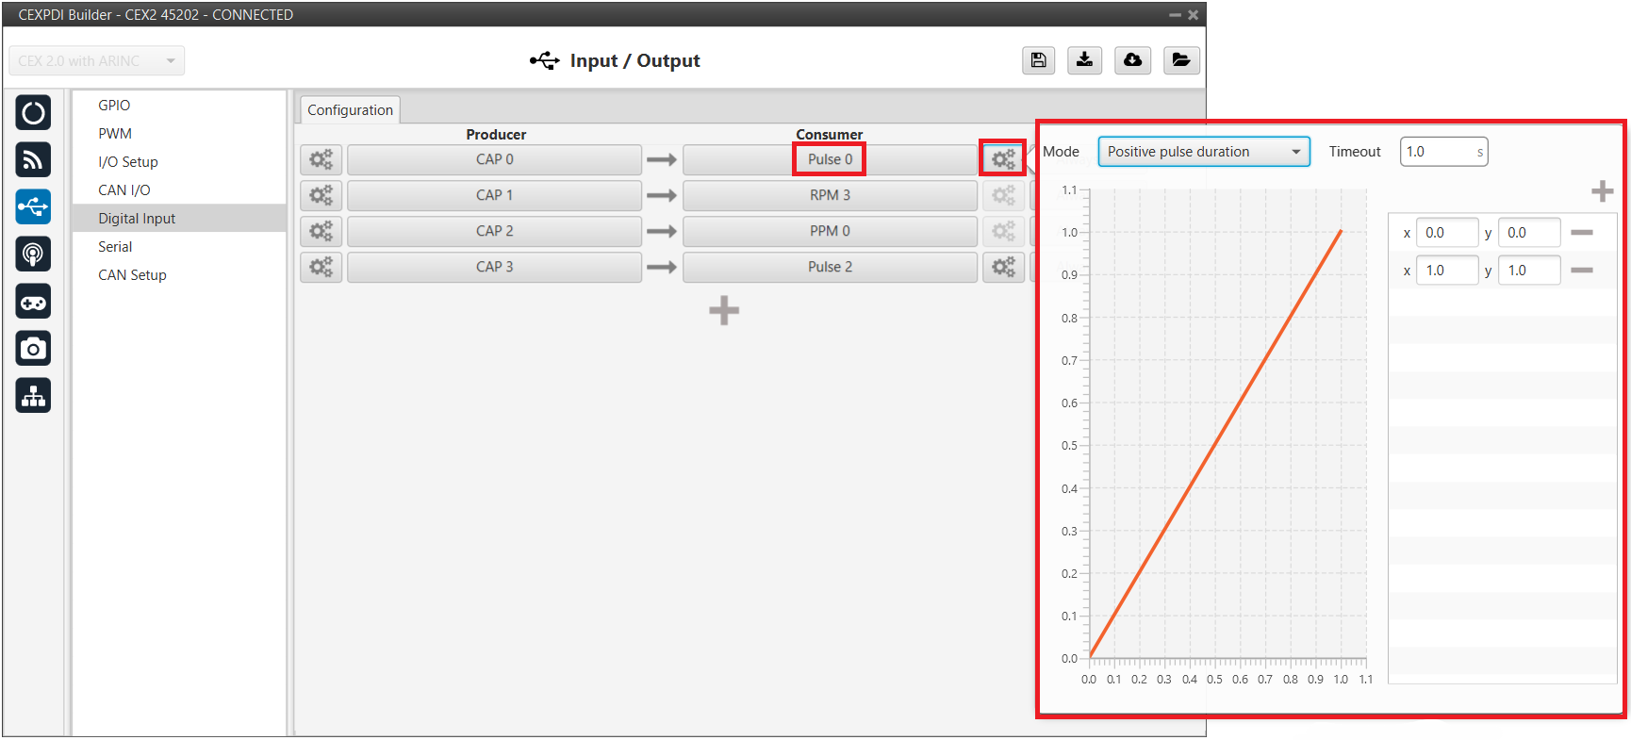Click the import download tray icon

tap(1084, 60)
